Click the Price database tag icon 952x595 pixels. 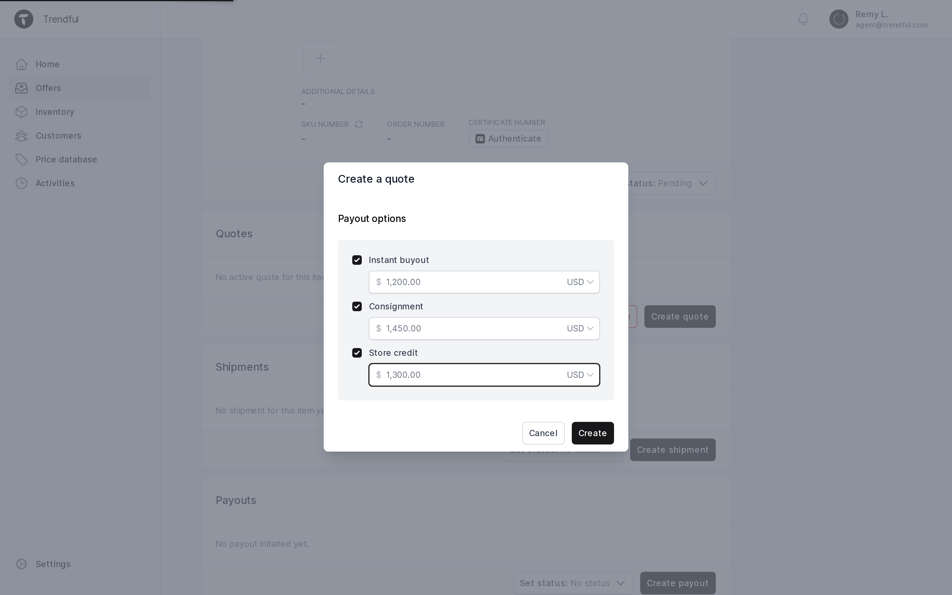coord(21,159)
